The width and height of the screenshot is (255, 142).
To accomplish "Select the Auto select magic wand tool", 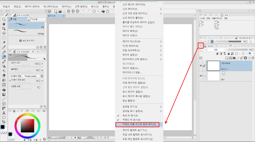I will (4, 42).
